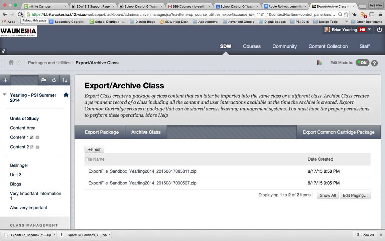Open the dropdown chevron beside the breadcrumb home icon
The height and width of the screenshot is (241, 385).
coord(19,63)
